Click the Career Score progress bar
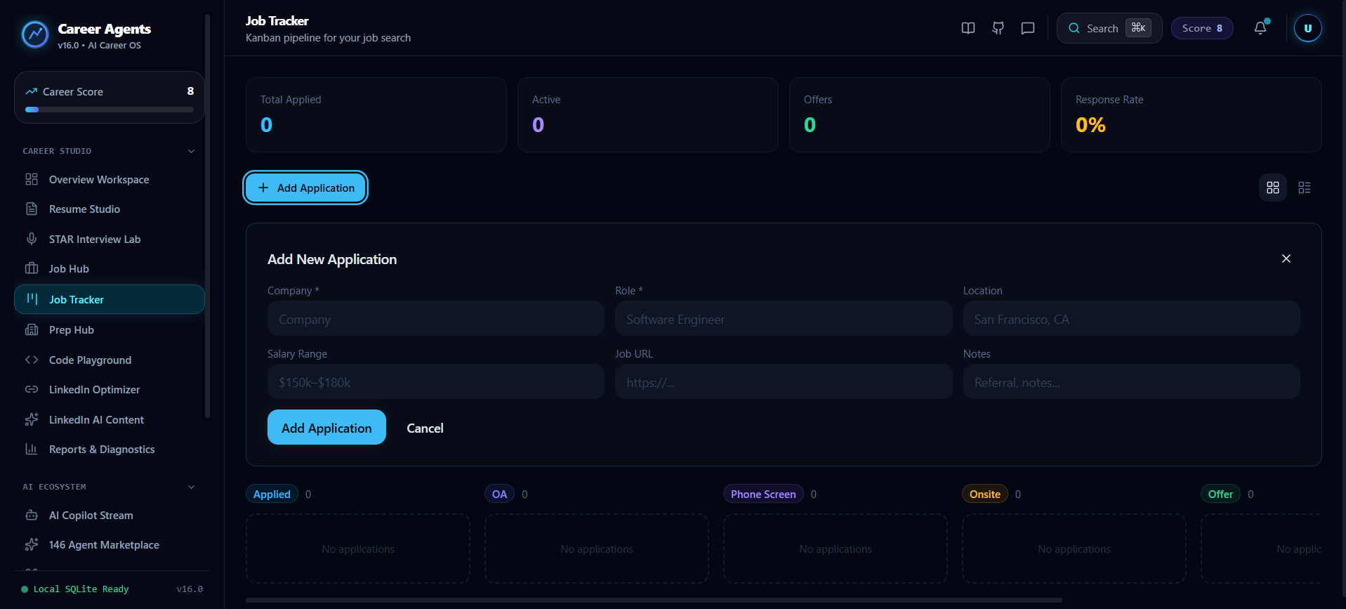The height and width of the screenshot is (609, 1346). tap(110, 110)
